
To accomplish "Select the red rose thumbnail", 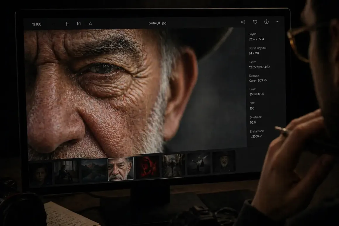I will click(x=148, y=167).
